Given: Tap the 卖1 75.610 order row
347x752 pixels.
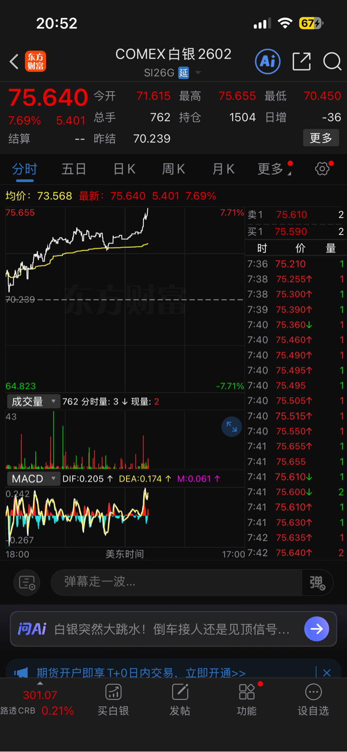Looking at the screenshot, I should point(296,215).
